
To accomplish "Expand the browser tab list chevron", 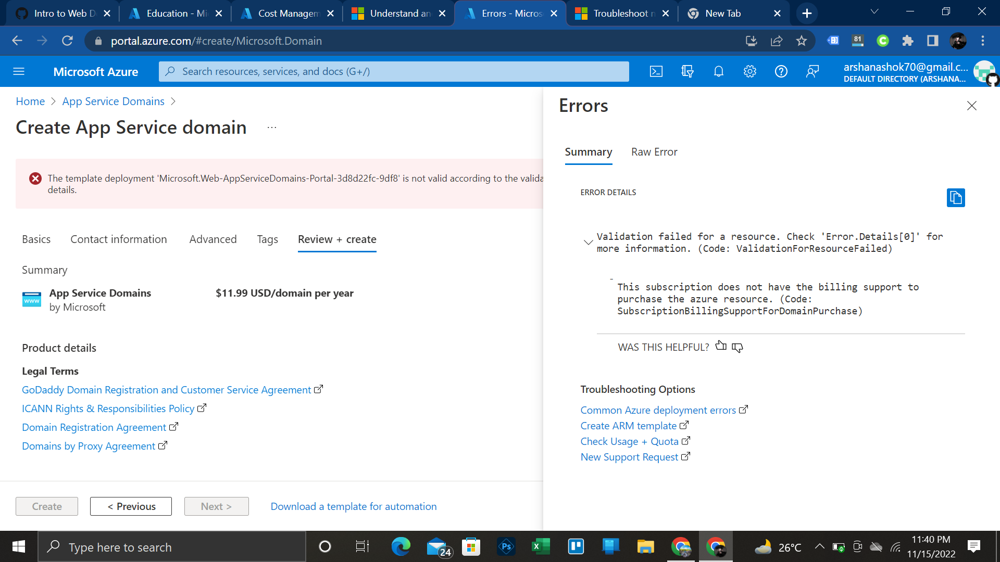I will (x=874, y=11).
